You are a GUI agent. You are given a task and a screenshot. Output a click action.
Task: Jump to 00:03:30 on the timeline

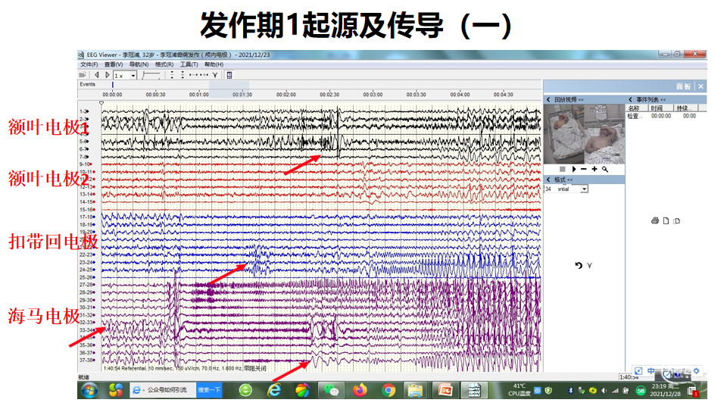point(416,94)
